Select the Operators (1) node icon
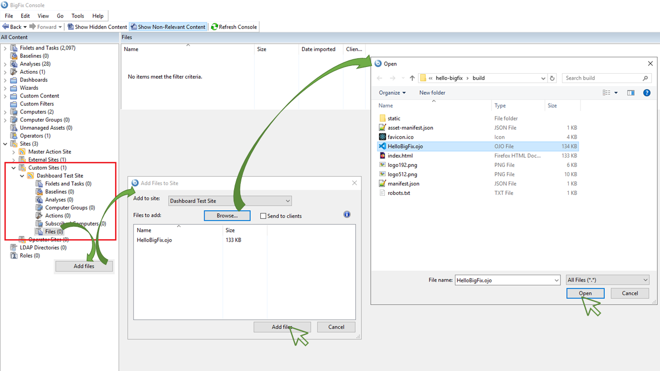 coord(14,136)
